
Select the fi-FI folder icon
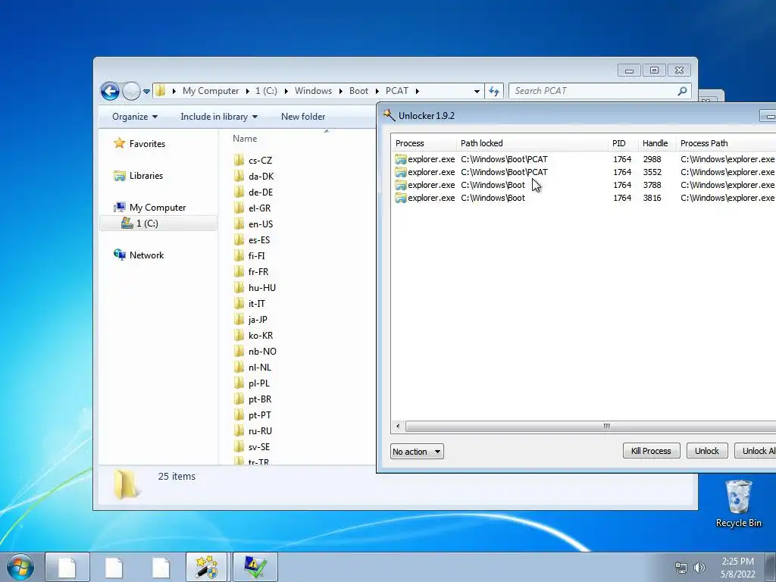(x=239, y=256)
